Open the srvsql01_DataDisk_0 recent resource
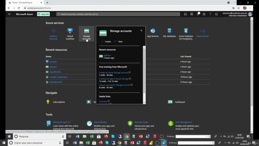 click(x=58, y=77)
